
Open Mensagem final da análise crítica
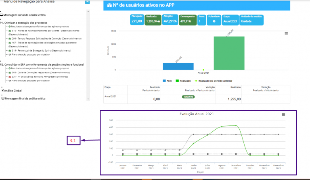tap(25, 98)
